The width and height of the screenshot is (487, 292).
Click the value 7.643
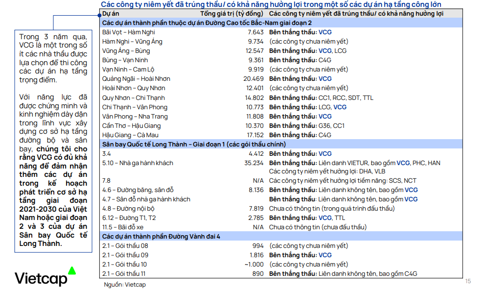[255, 32]
